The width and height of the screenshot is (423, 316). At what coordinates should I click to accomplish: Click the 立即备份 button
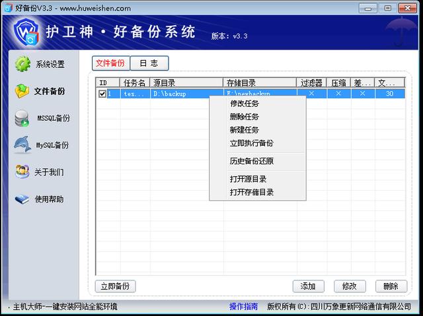pyautogui.click(x=115, y=286)
